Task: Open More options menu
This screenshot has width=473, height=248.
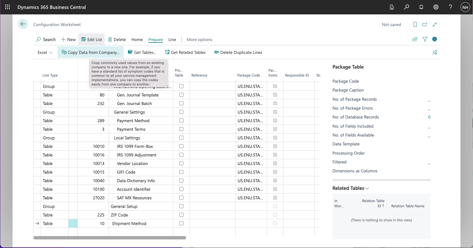Action: click(x=199, y=39)
